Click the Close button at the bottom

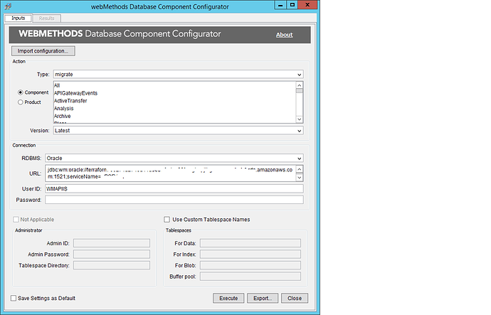(295, 298)
